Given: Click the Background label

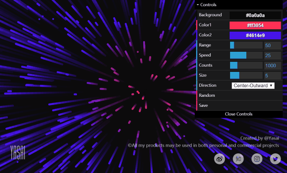Looking at the screenshot, I should [x=210, y=15].
